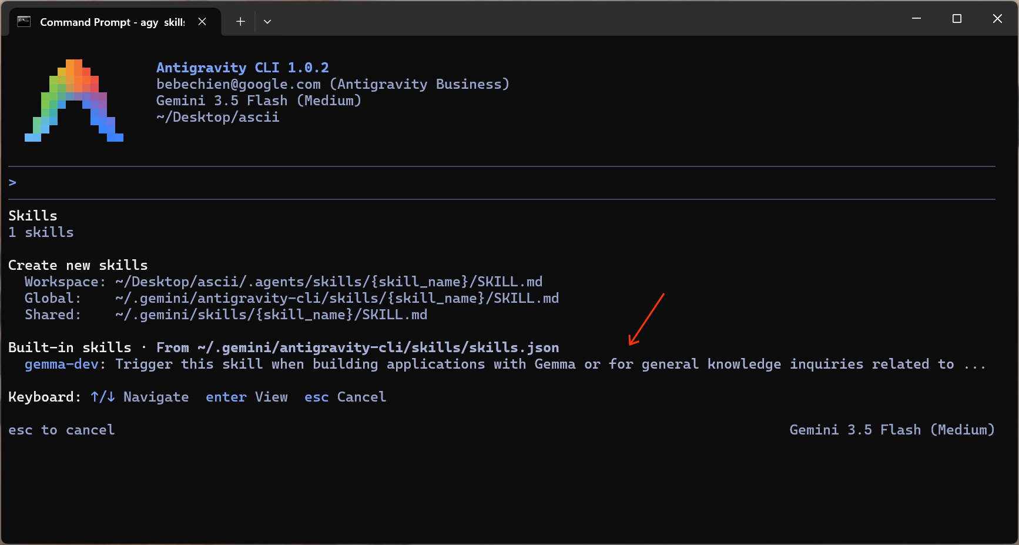
Task: Minimize the terminal window
Action: click(x=916, y=19)
